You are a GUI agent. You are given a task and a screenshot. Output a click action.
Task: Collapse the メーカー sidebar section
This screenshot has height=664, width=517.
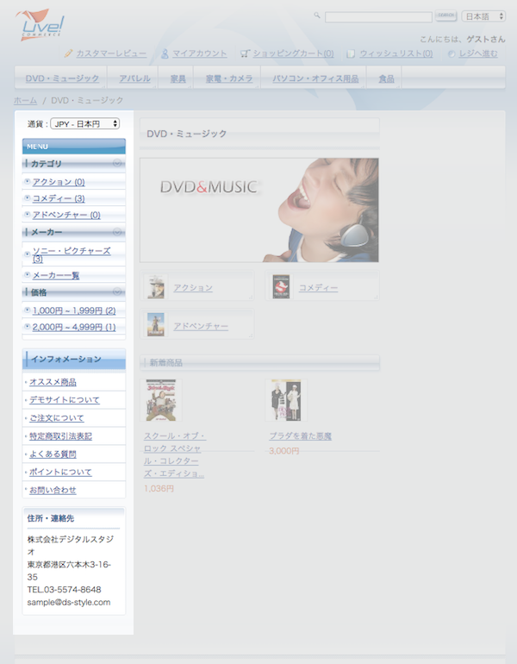click(117, 232)
